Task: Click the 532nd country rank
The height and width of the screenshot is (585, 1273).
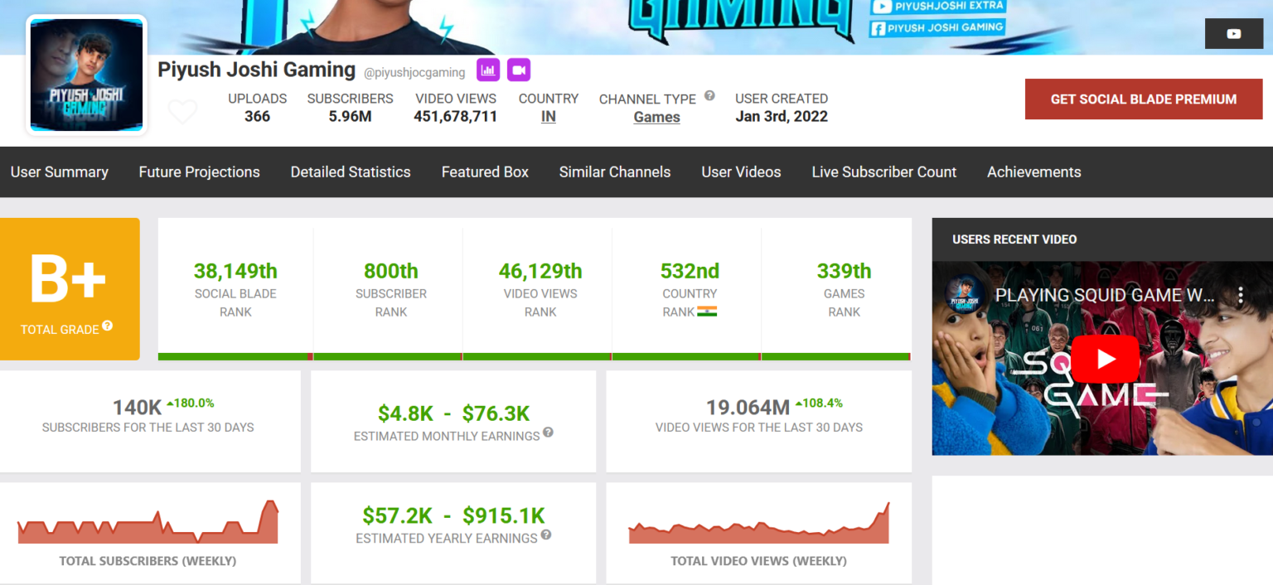Action: [x=690, y=271]
